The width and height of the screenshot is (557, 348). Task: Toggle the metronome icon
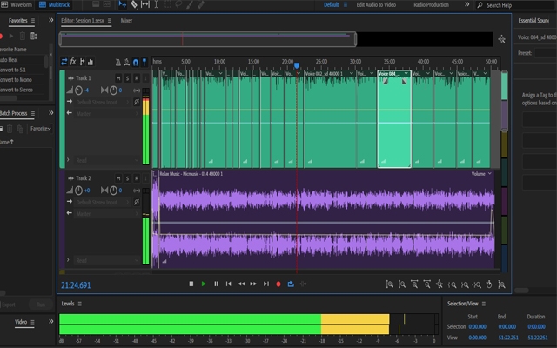pyautogui.click(x=118, y=62)
